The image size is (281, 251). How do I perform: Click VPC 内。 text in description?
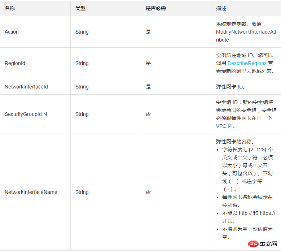[x=225, y=126]
